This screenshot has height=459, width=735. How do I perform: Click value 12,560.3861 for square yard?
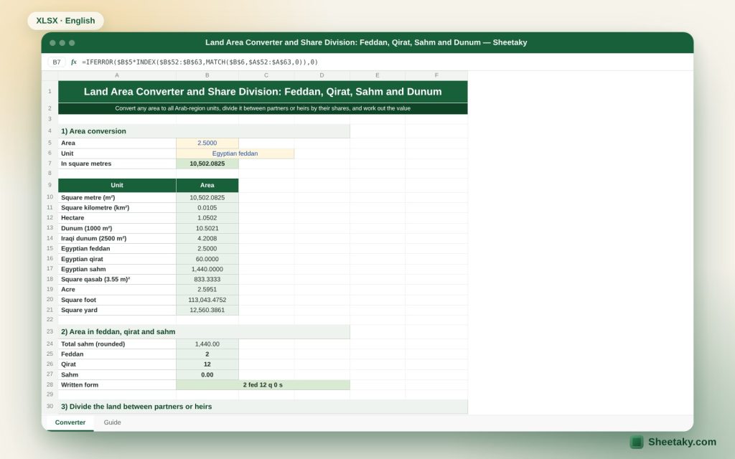point(207,310)
